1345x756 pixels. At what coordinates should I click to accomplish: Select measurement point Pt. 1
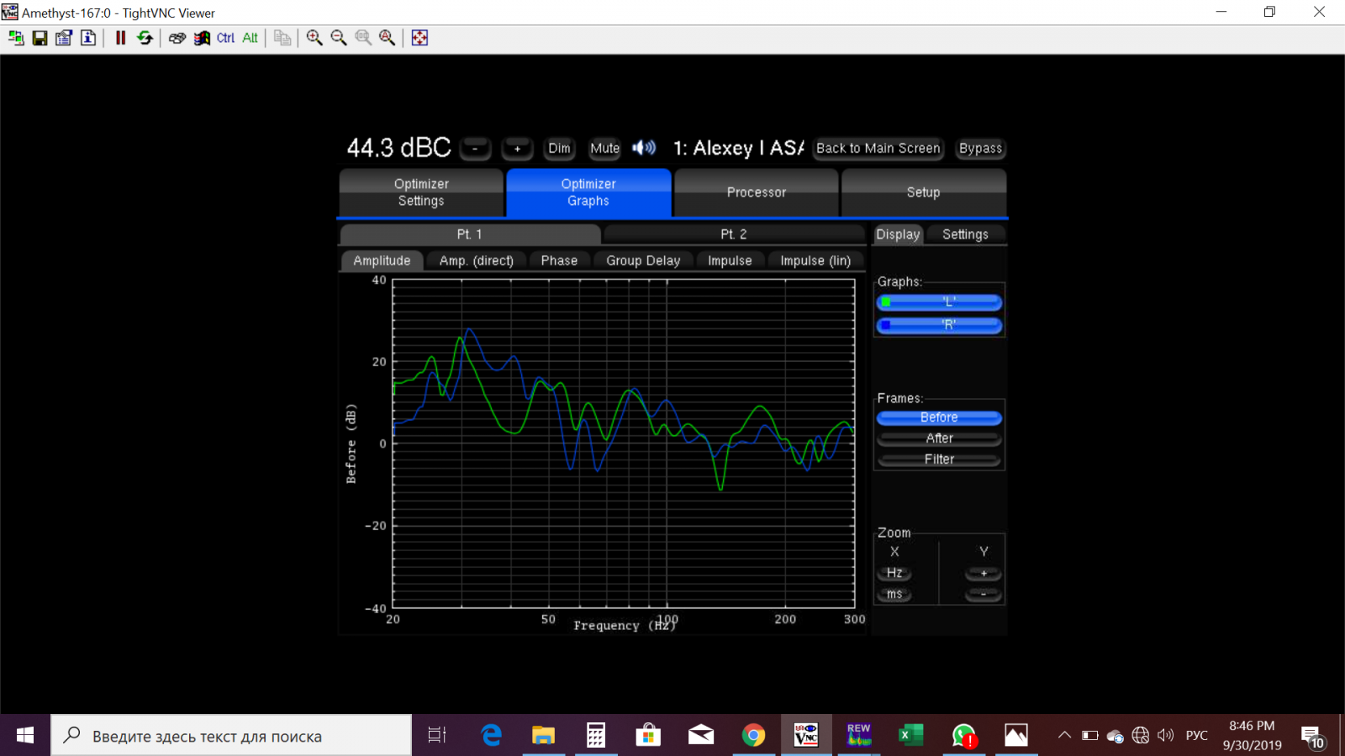pyautogui.click(x=470, y=234)
